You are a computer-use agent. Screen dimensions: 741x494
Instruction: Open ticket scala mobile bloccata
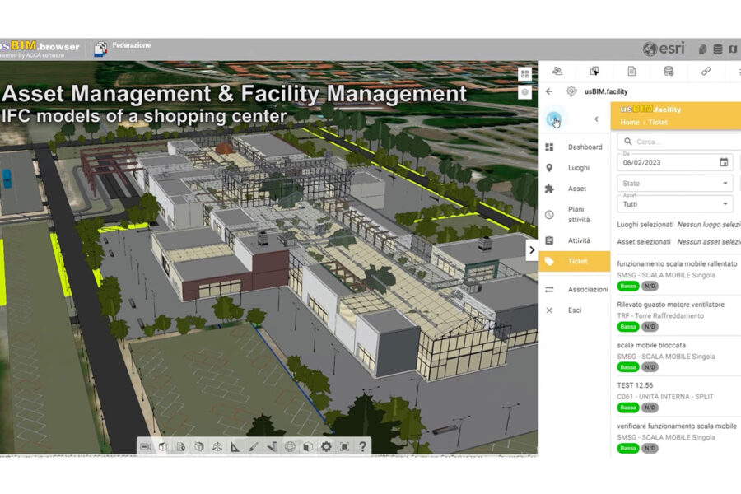coord(651,345)
